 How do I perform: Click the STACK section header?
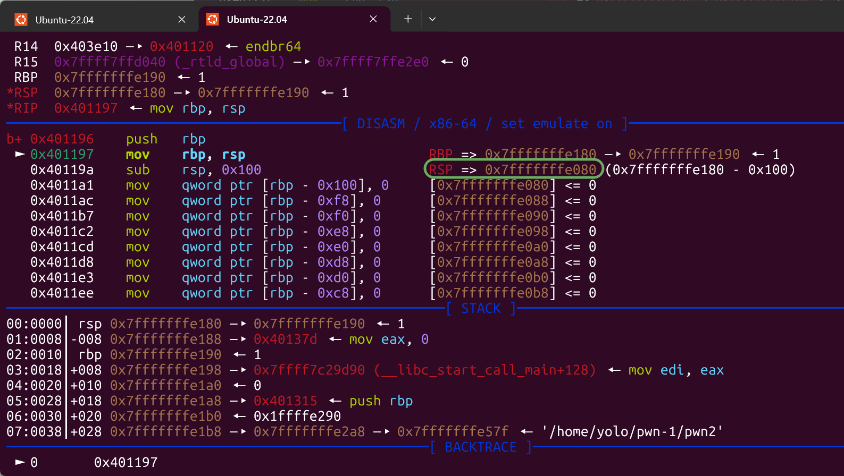pyautogui.click(x=481, y=309)
